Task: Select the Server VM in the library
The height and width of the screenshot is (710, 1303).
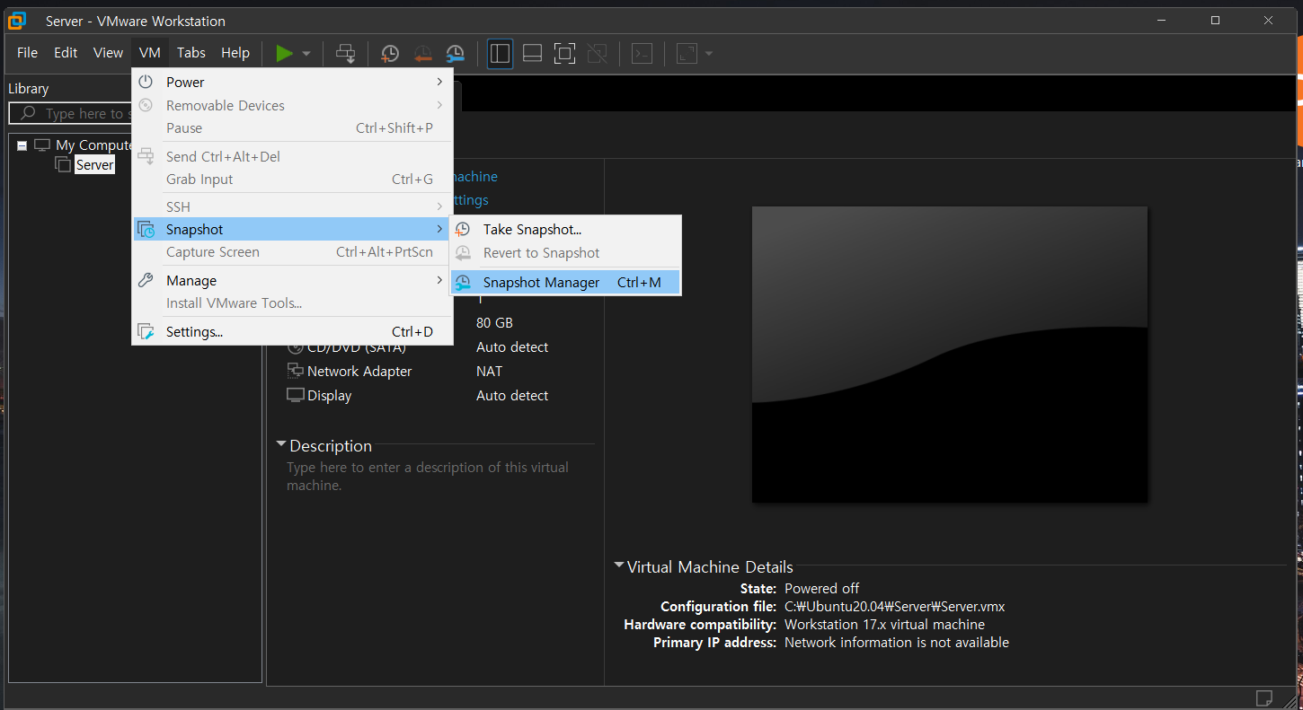Action: click(x=94, y=165)
